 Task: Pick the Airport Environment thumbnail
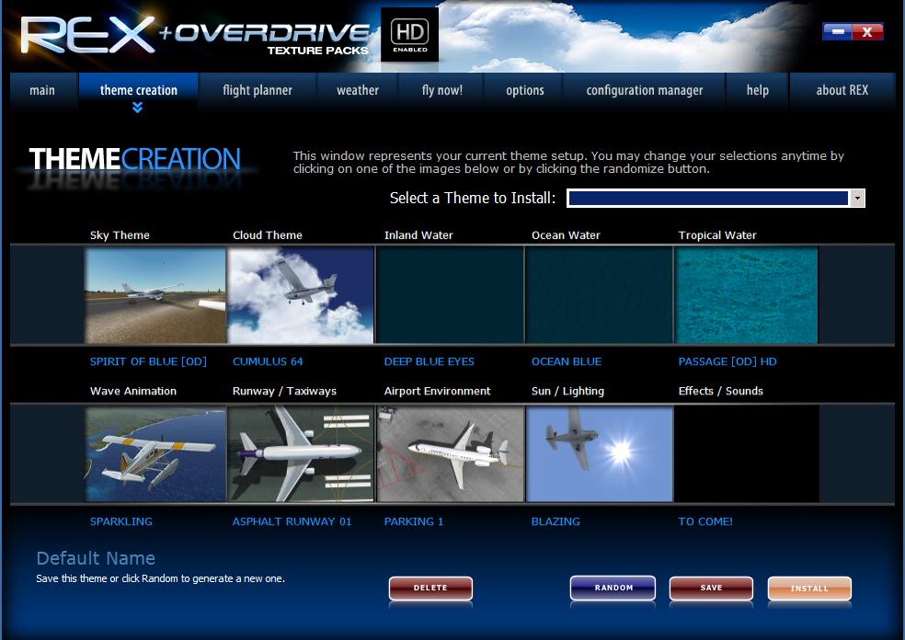click(x=450, y=454)
